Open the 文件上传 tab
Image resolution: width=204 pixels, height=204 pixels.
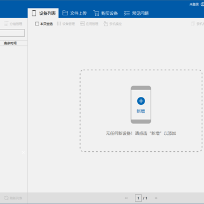[x=74, y=13]
